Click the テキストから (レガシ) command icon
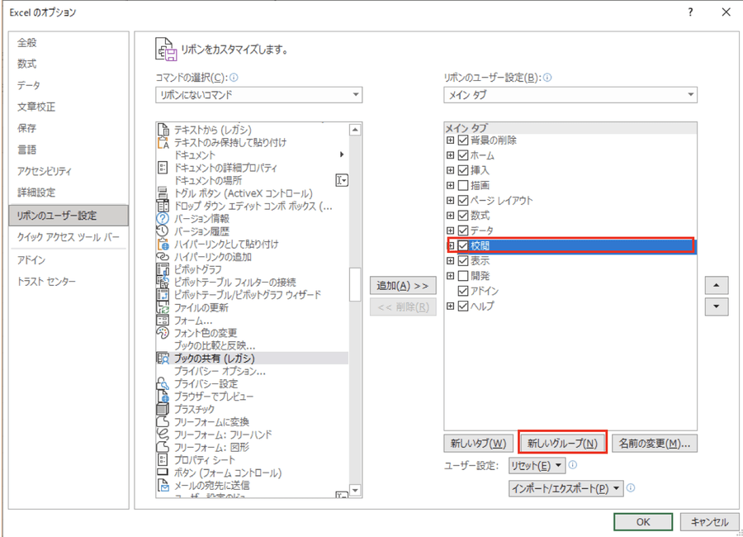Viewport: 743px width, 537px height. (163, 130)
